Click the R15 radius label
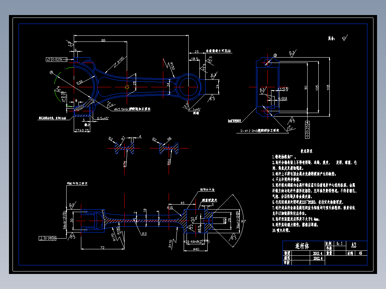 (x=170, y=208)
